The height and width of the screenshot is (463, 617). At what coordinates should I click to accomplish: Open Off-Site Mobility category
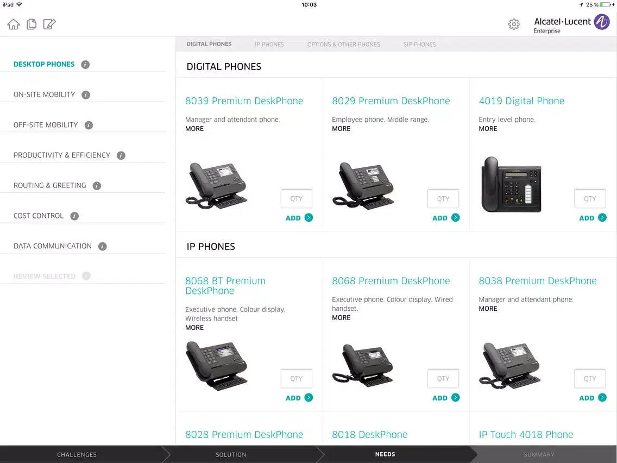(46, 125)
